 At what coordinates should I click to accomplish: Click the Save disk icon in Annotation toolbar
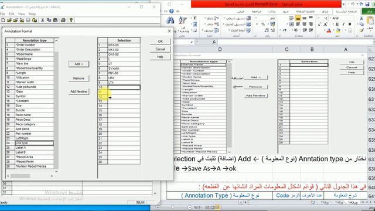(28, 21)
